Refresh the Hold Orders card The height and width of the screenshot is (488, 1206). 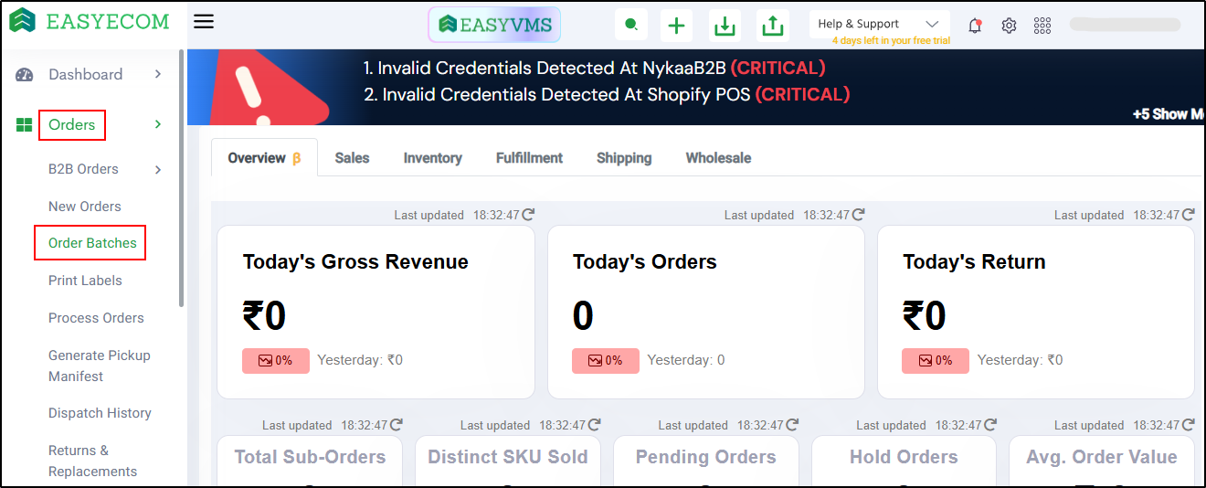coord(990,425)
